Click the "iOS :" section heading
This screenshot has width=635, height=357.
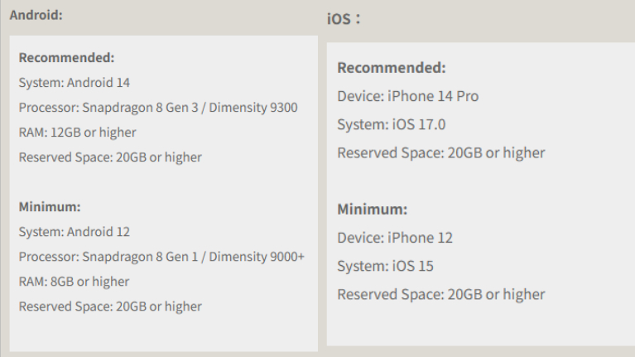coord(344,19)
